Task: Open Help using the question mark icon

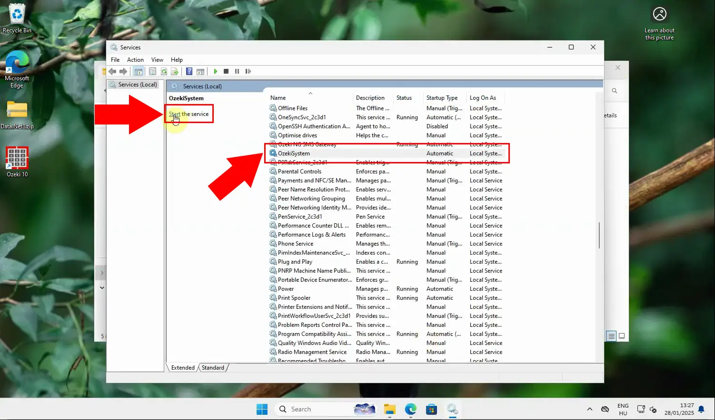Action: tap(189, 71)
